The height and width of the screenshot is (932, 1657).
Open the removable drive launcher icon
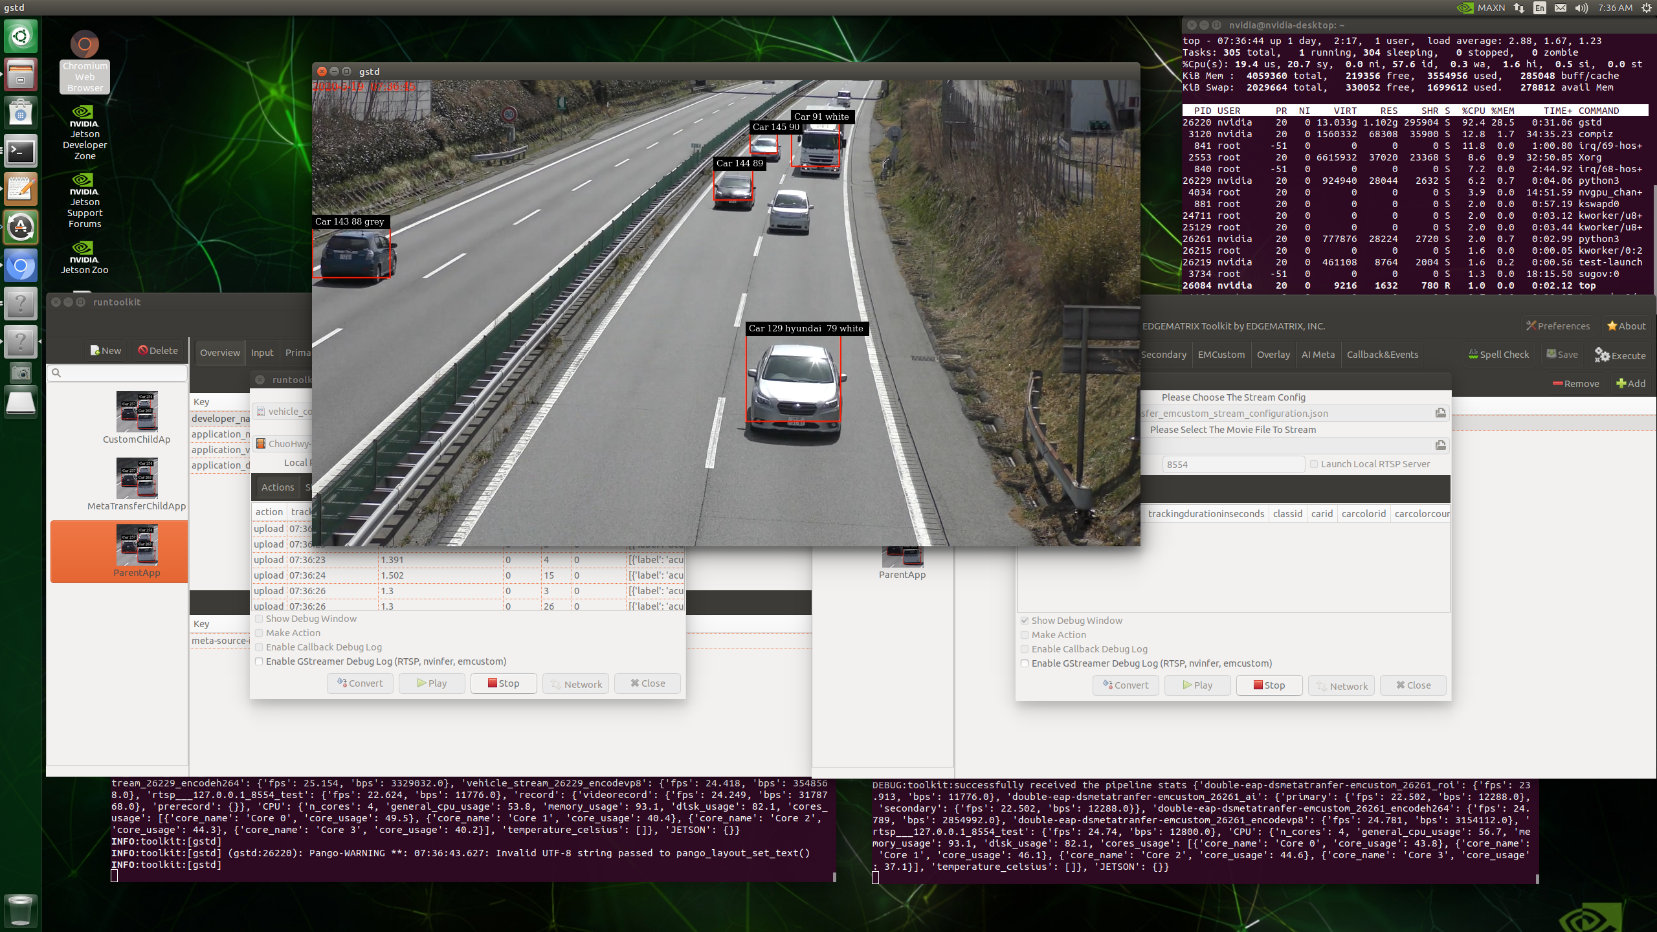tap(21, 403)
